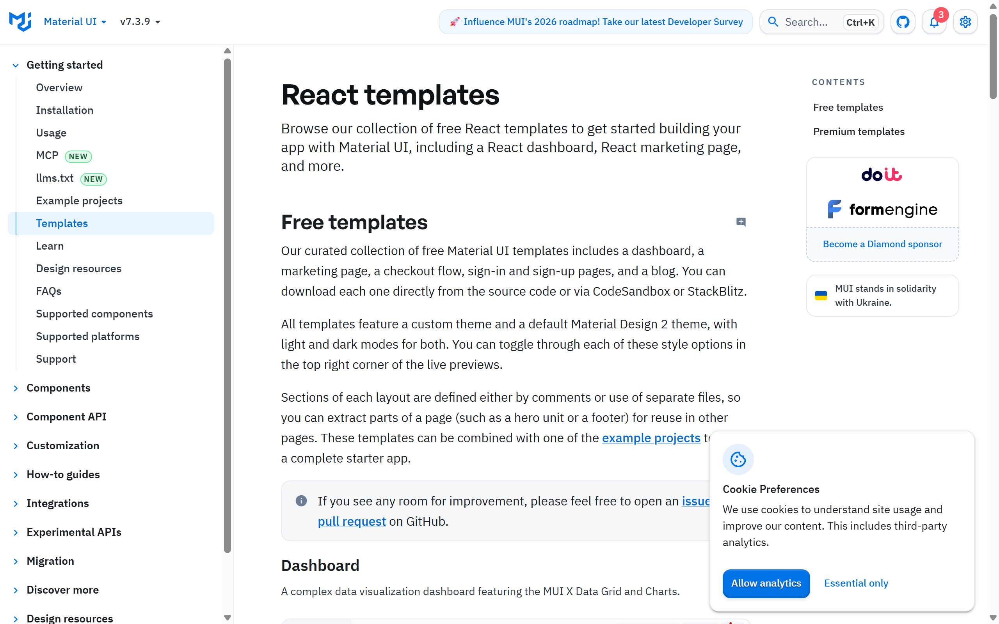Click the NEW badge beside llms.txt
The image size is (999, 624).
point(94,179)
